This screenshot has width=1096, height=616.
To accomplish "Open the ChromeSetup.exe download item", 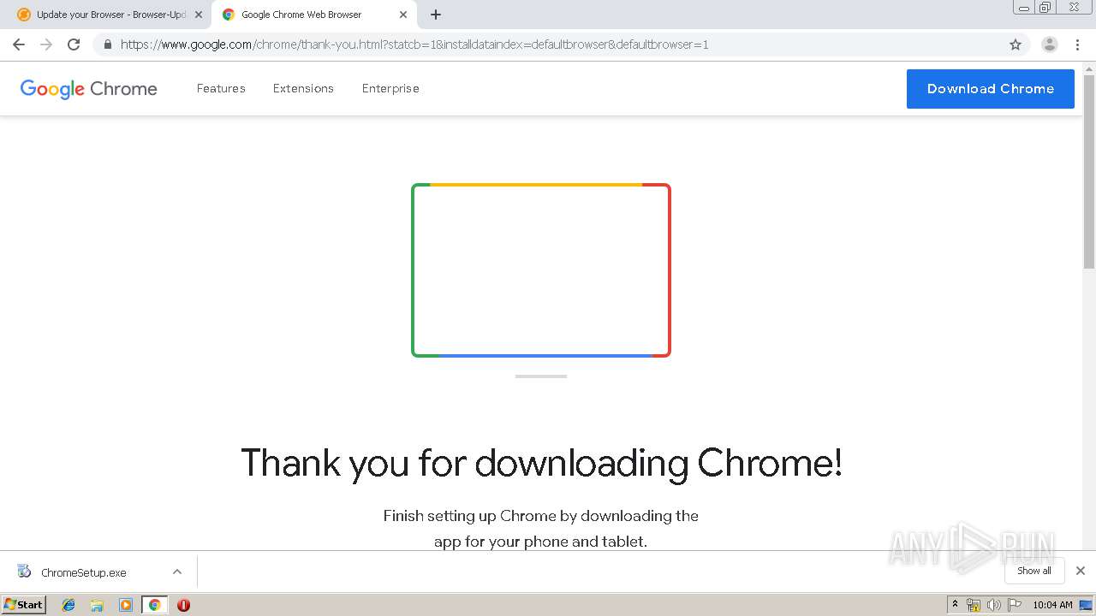I will pos(84,572).
